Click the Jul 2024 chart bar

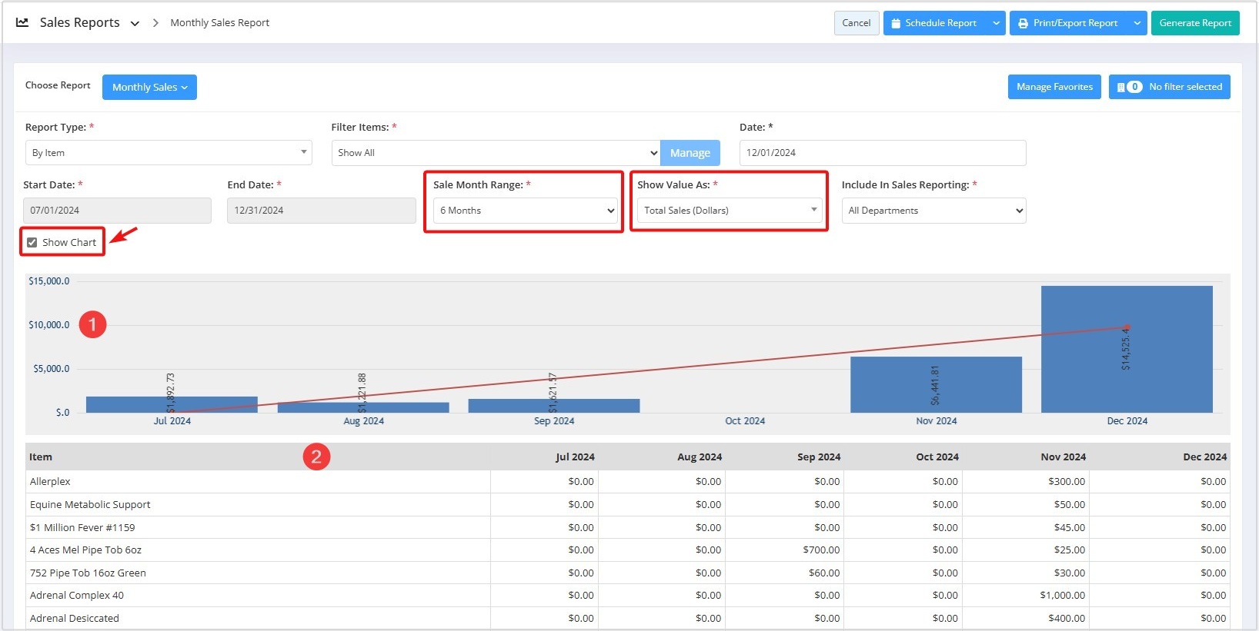tap(172, 404)
